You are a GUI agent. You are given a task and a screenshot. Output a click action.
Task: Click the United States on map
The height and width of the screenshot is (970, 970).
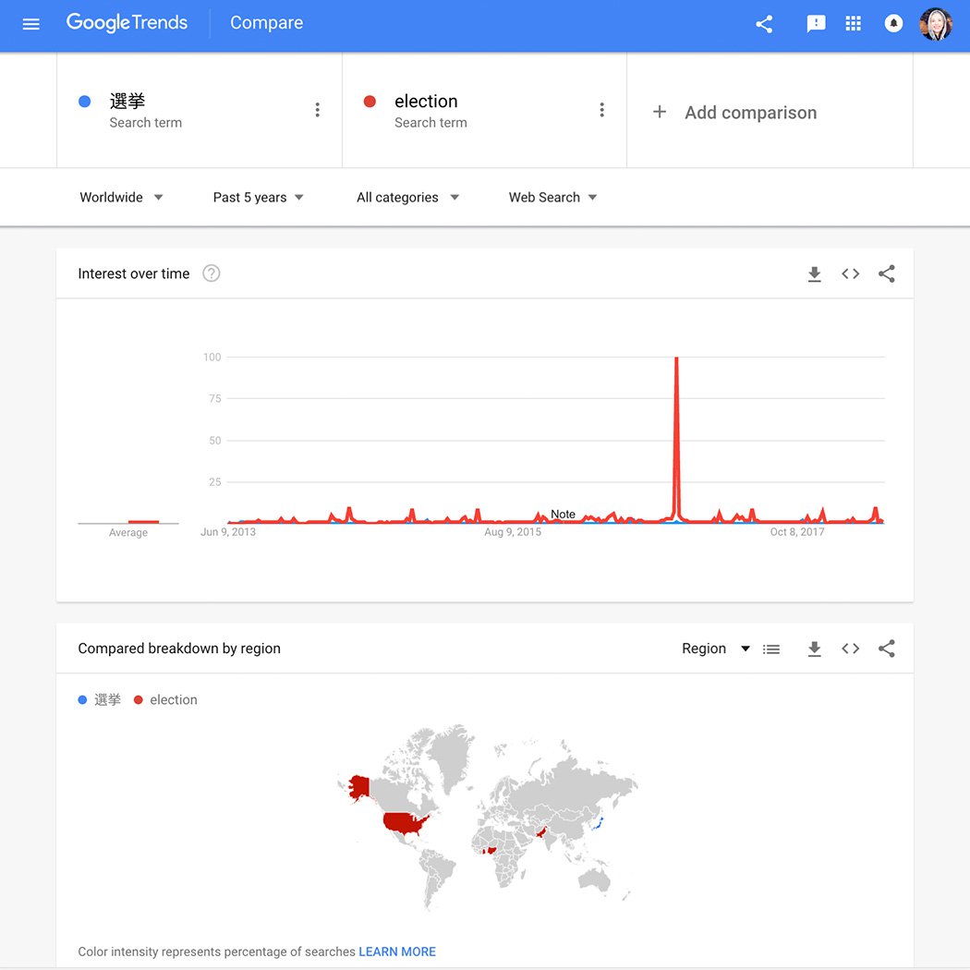click(404, 823)
